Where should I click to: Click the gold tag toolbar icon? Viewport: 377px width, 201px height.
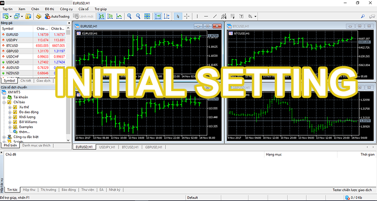(x=39, y=16)
